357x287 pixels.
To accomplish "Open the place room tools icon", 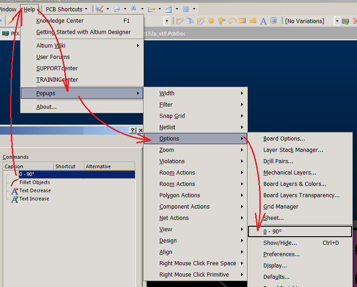I will pyautogui.click(x=169, y=9).
